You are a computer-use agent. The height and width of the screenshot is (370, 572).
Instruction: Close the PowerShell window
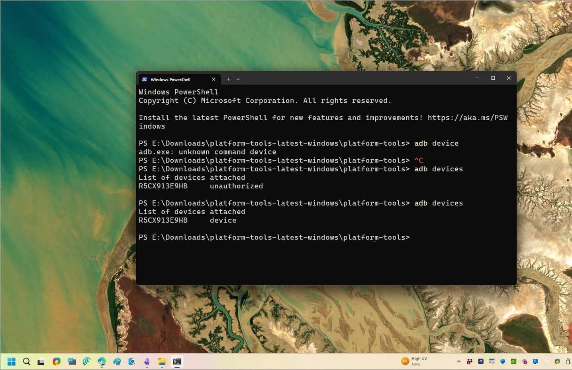(509, 78)
